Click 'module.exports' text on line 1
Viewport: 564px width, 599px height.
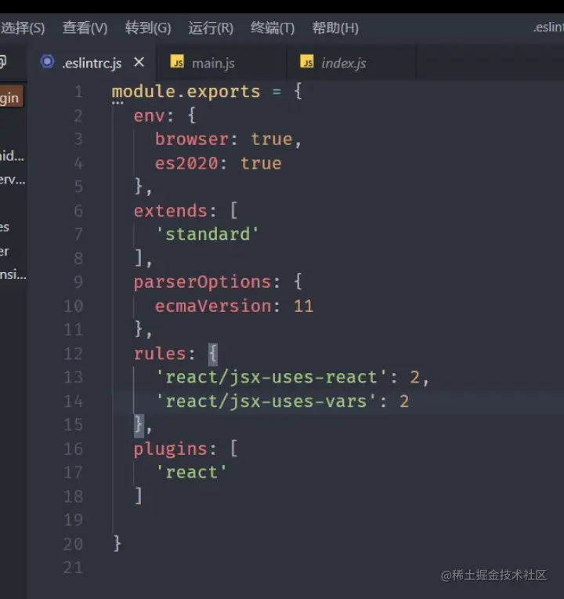pyautogui.click(x=186, y=92)
